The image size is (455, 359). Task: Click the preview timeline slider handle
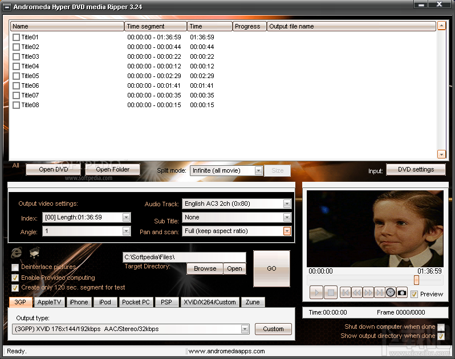[416, 280]
